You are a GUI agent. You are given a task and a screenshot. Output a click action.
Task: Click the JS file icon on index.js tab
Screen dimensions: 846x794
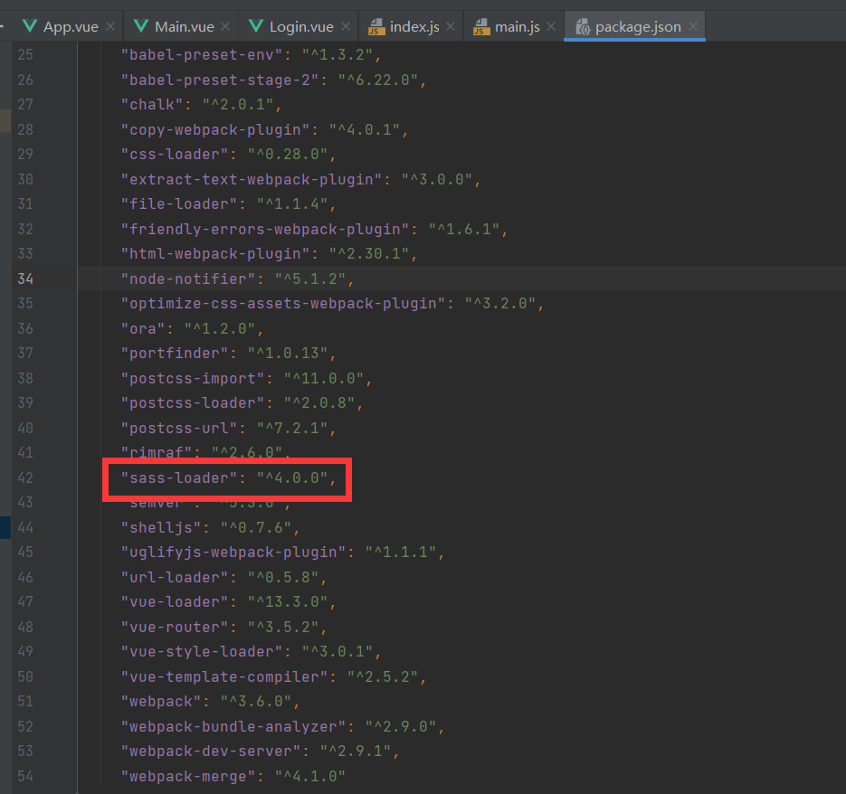click(376, 26)
